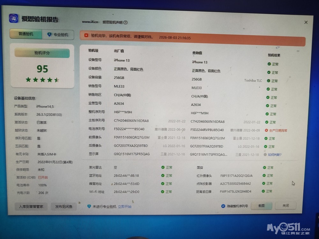Click blue shield icon beside 未进行专业验机
Viewport: 319px width, 239px height.
tap(89, 206)
